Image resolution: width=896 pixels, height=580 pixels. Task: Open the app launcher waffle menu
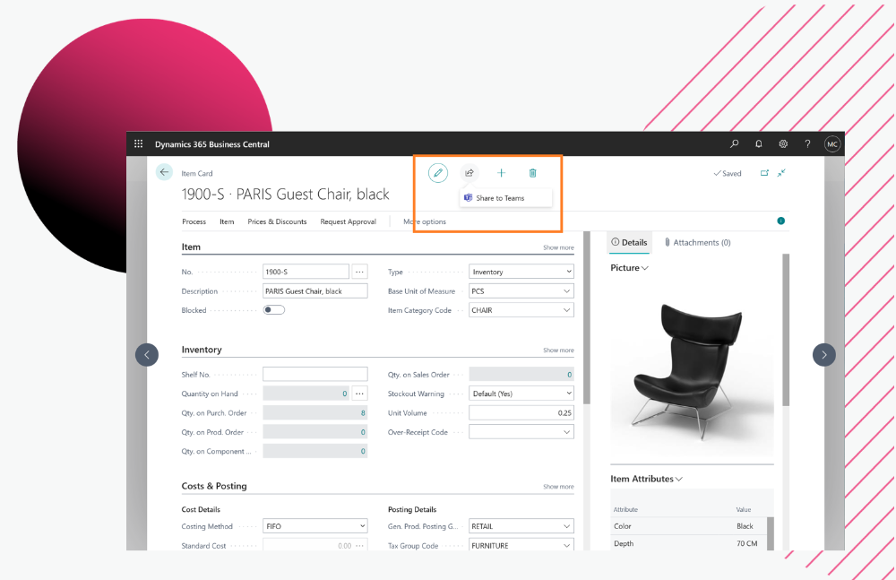tap(138, 143)
